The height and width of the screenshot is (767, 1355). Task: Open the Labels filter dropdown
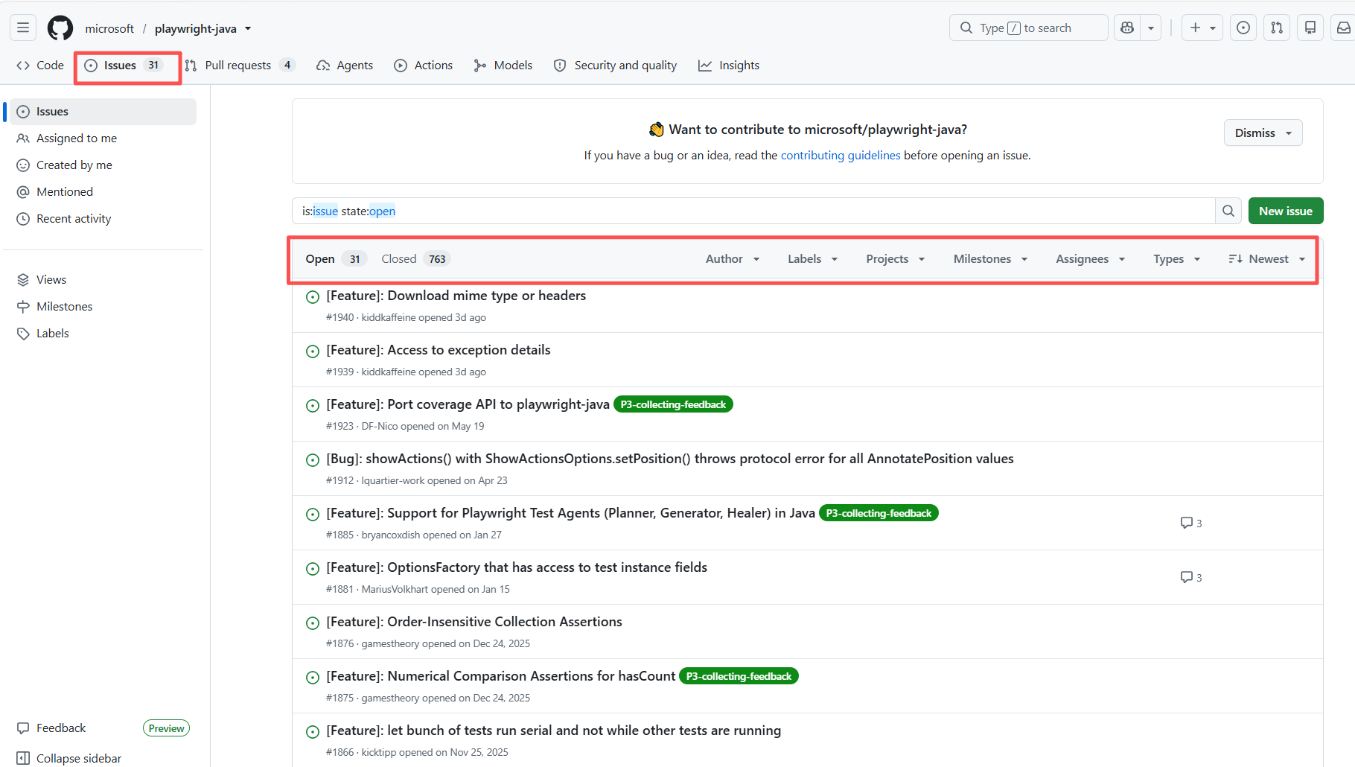813,259
